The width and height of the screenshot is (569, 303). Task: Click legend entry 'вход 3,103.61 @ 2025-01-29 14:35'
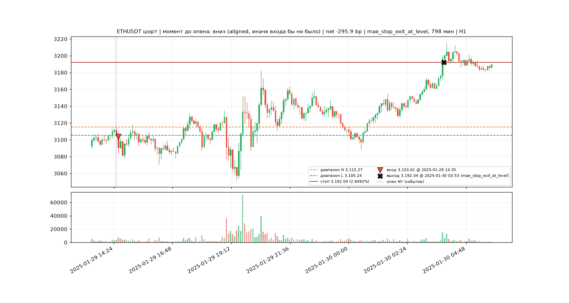pos(421,170)
